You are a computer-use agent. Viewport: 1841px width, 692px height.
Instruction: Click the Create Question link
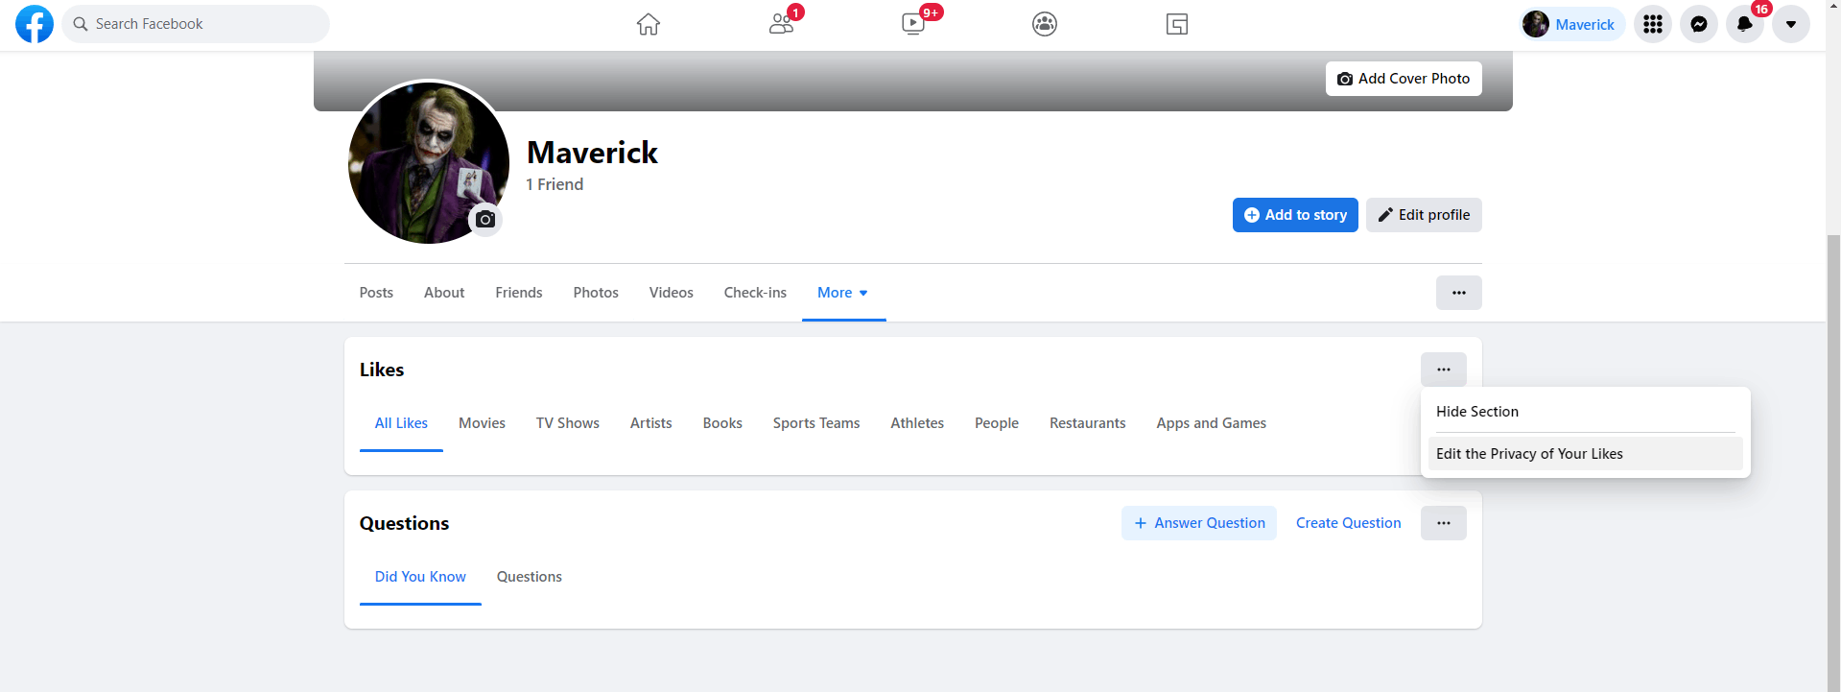(x=1348, y=523)
